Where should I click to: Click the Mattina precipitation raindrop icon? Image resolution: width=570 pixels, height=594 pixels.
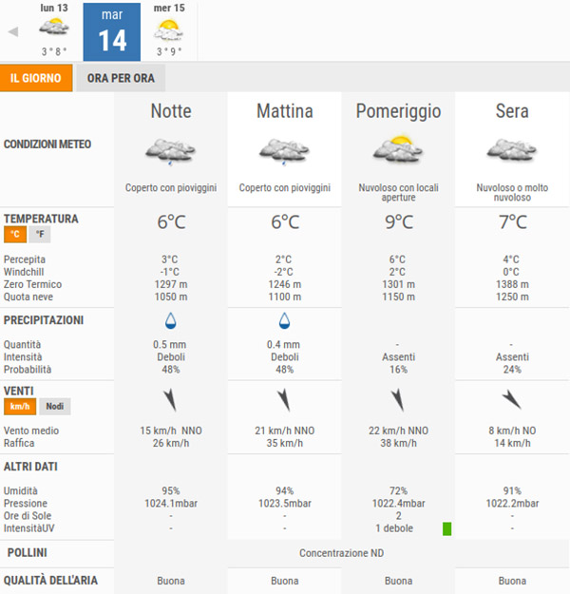[x=284, y=320]
